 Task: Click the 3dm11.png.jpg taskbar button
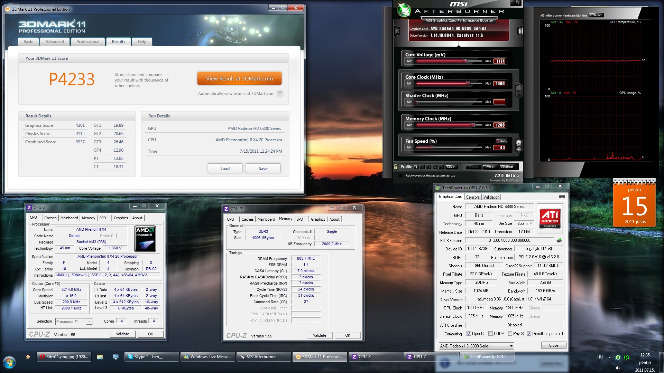(x=64, y=357)
